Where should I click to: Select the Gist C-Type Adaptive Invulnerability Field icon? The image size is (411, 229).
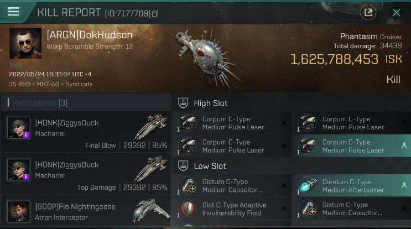(188, 209)
